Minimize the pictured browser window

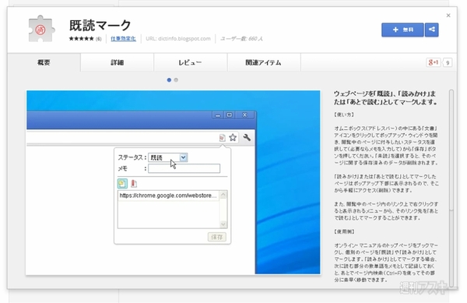tap(218, 115)
